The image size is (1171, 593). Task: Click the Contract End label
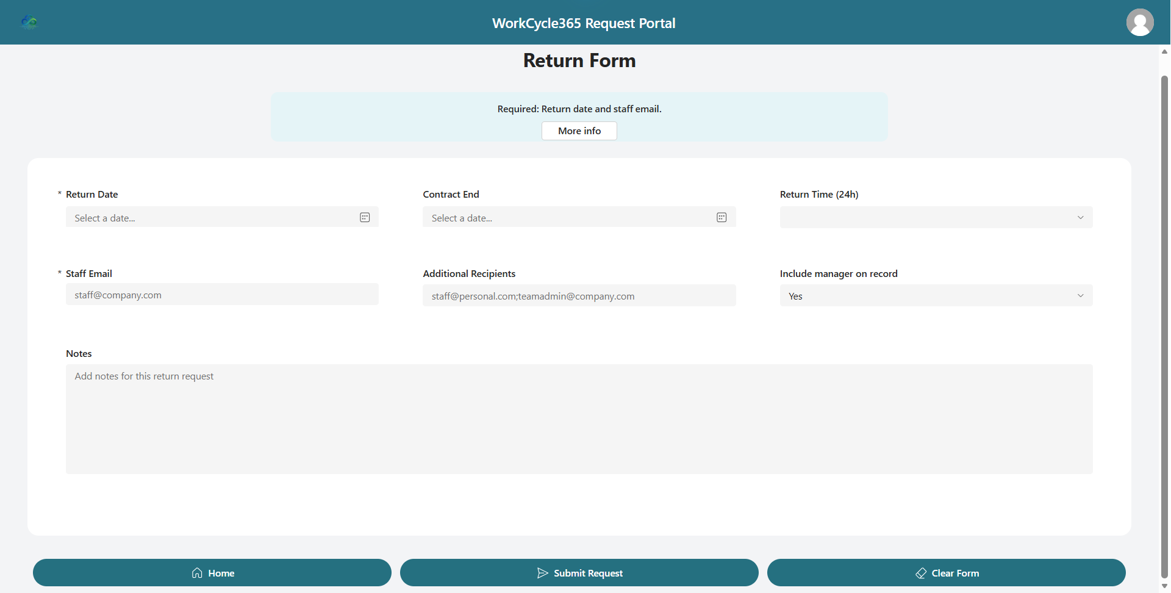click(x=451, y=194)
